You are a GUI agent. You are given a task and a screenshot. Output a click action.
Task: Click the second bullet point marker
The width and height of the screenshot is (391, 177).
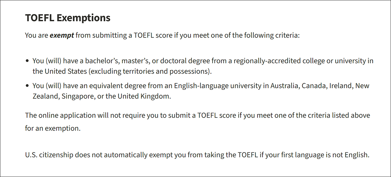[x=27, y=86]
